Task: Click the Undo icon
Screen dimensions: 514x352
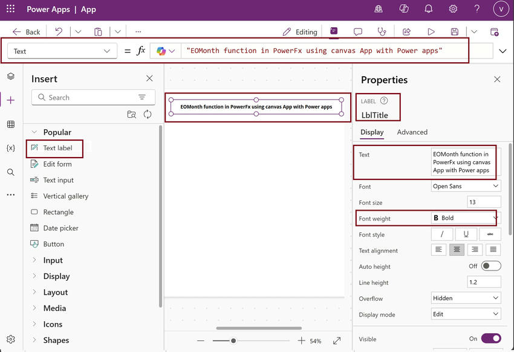Action: point(59,32)
